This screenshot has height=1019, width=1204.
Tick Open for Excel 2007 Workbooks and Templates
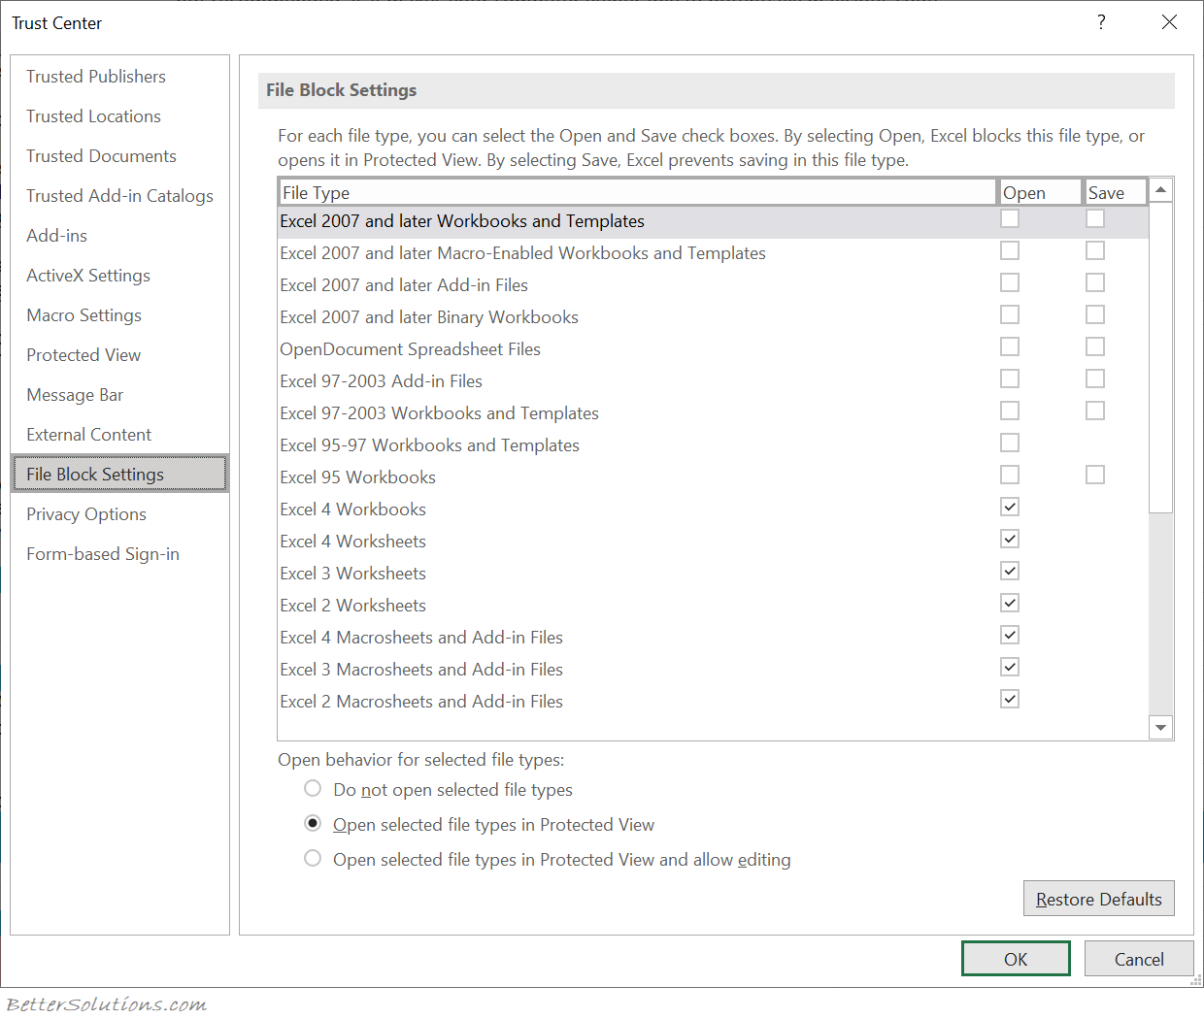(x=1010, y=218)
